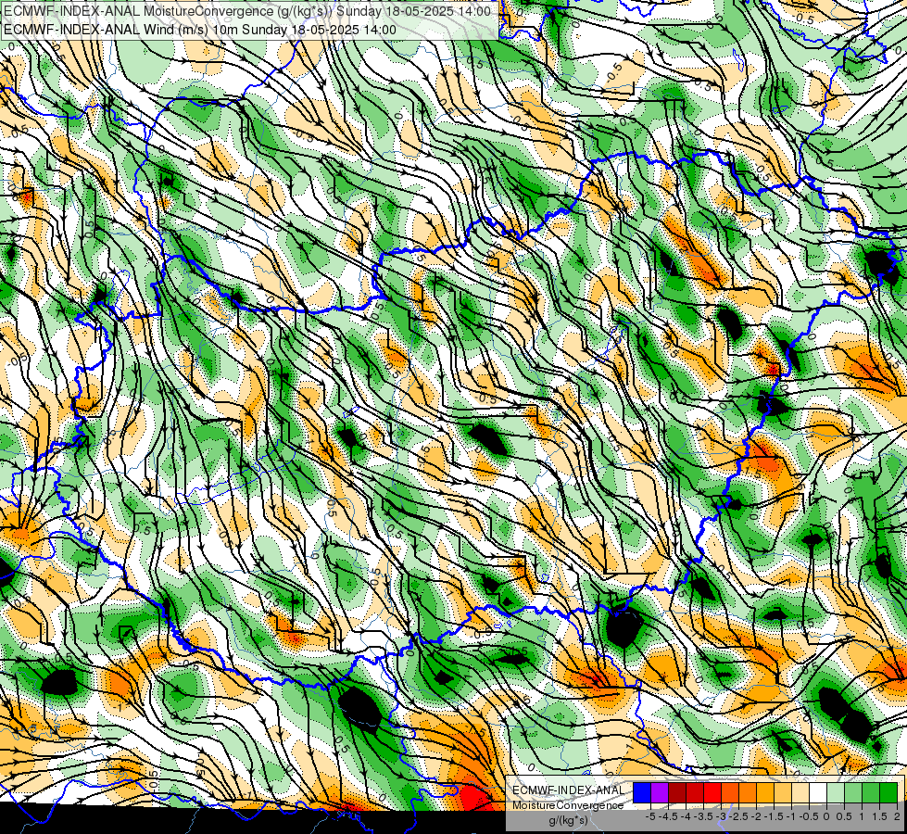Select the red-orange swatch between -3 and -2.5
Image resolution: width=907 pixels, height=834 pixels.
tap(730, 792)
